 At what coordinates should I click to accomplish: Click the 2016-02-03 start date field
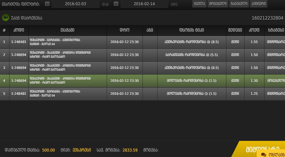tap(75, 4)
